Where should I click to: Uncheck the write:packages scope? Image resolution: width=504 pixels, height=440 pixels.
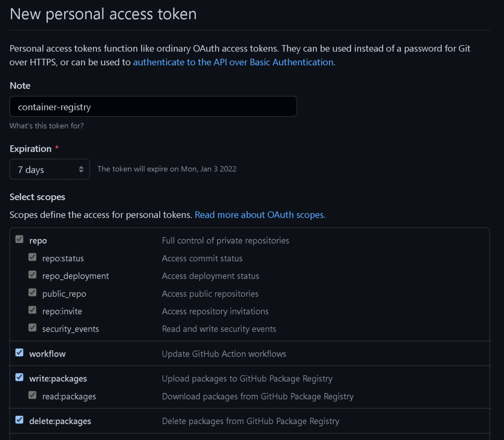[19, 377]
